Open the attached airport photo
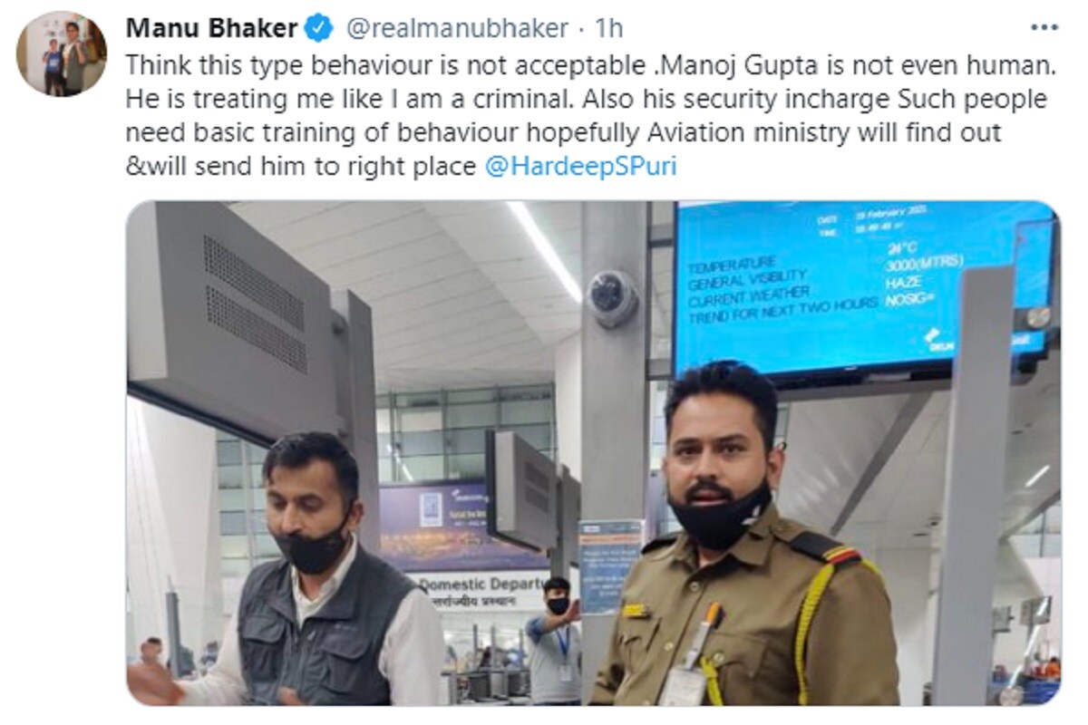Image resolution: width=1088 pixels, height=725 pixels. point(594,453)
